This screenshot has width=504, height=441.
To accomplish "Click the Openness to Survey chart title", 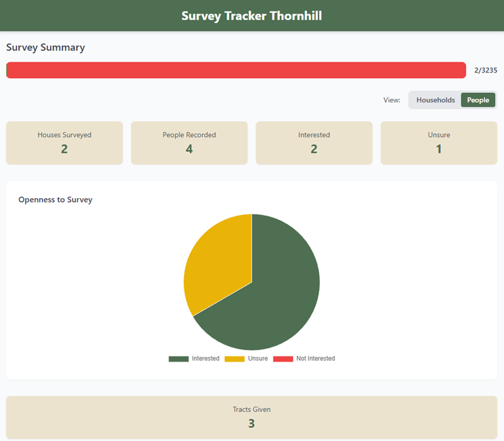I will (x=56, y=199).
